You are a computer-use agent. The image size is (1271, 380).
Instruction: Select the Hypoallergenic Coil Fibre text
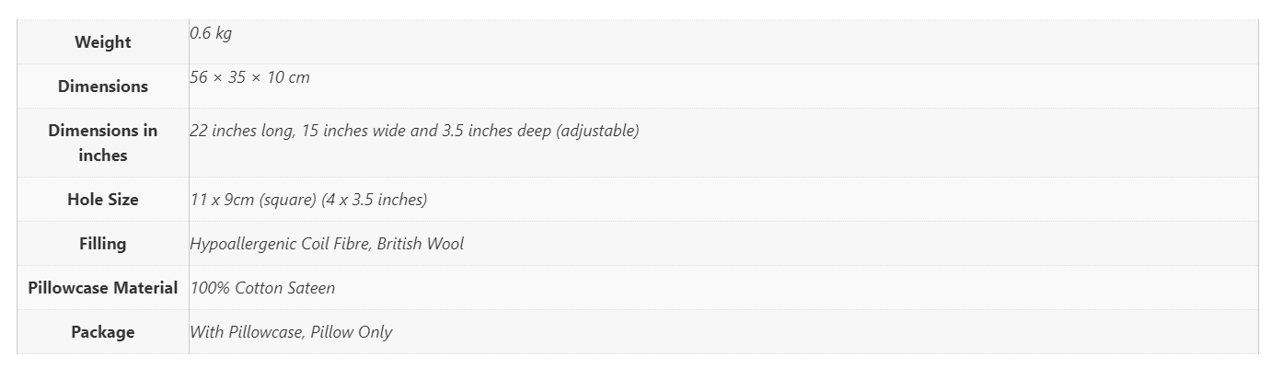click(x=279, y=244)
